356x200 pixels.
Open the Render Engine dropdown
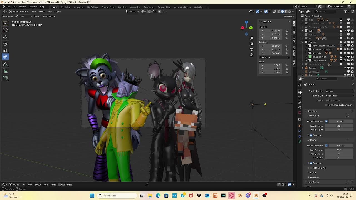coord(340,91)
